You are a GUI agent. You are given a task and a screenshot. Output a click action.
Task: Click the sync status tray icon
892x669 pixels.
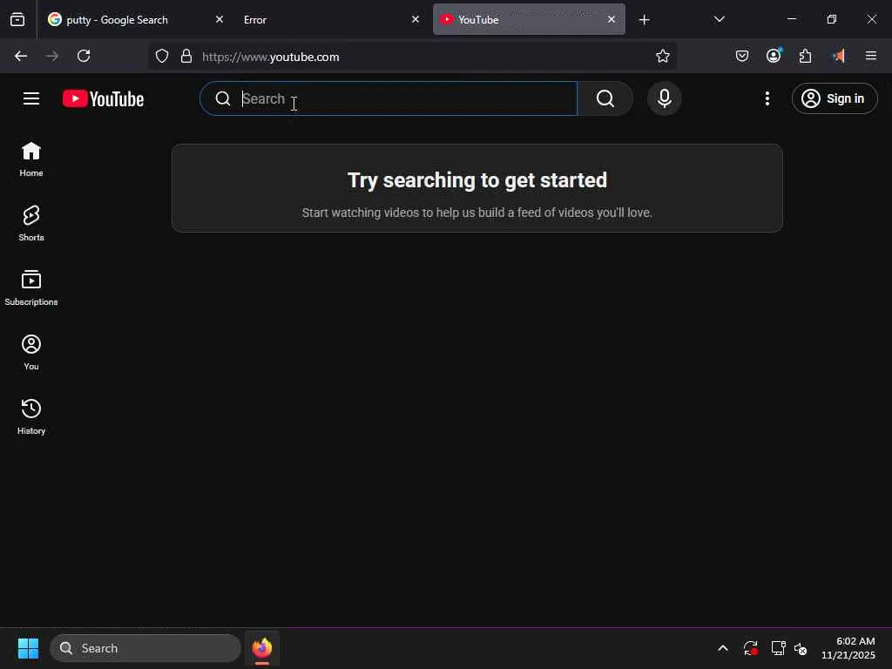(x=750, y=648)
